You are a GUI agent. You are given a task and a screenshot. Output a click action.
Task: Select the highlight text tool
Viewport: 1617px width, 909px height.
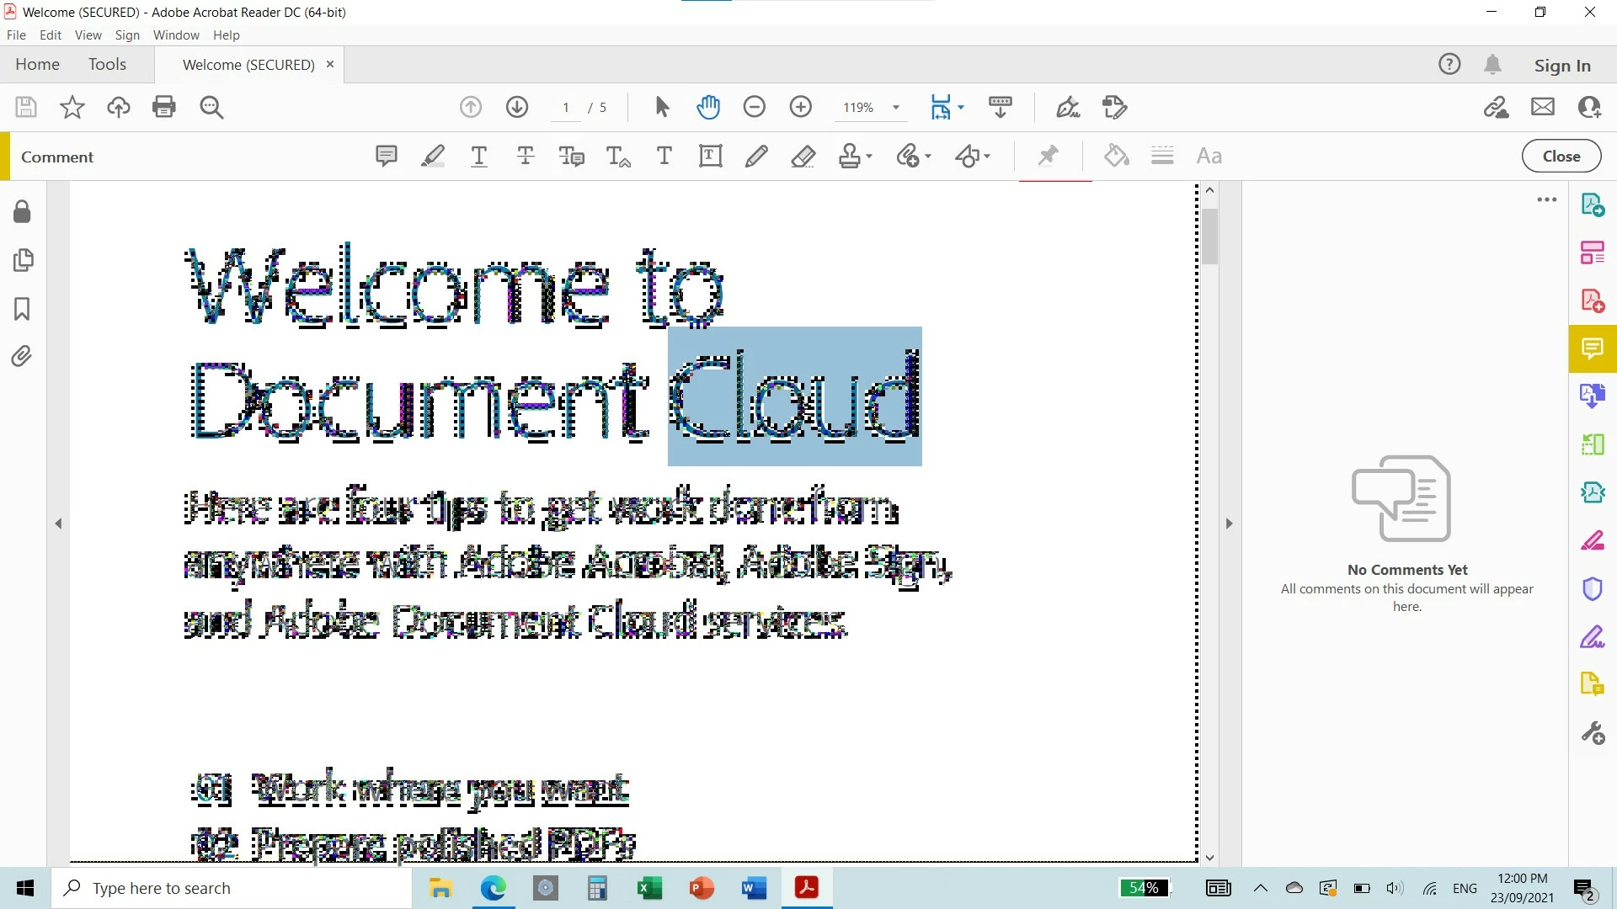[x=433, y=156]
